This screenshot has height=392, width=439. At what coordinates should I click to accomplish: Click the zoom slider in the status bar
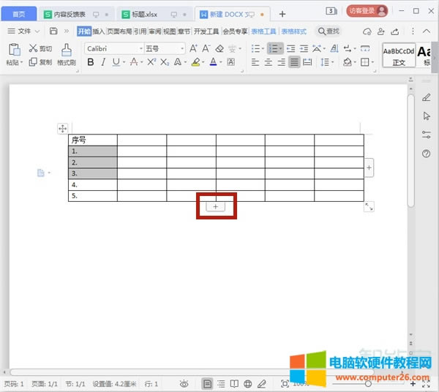(367, 384)
